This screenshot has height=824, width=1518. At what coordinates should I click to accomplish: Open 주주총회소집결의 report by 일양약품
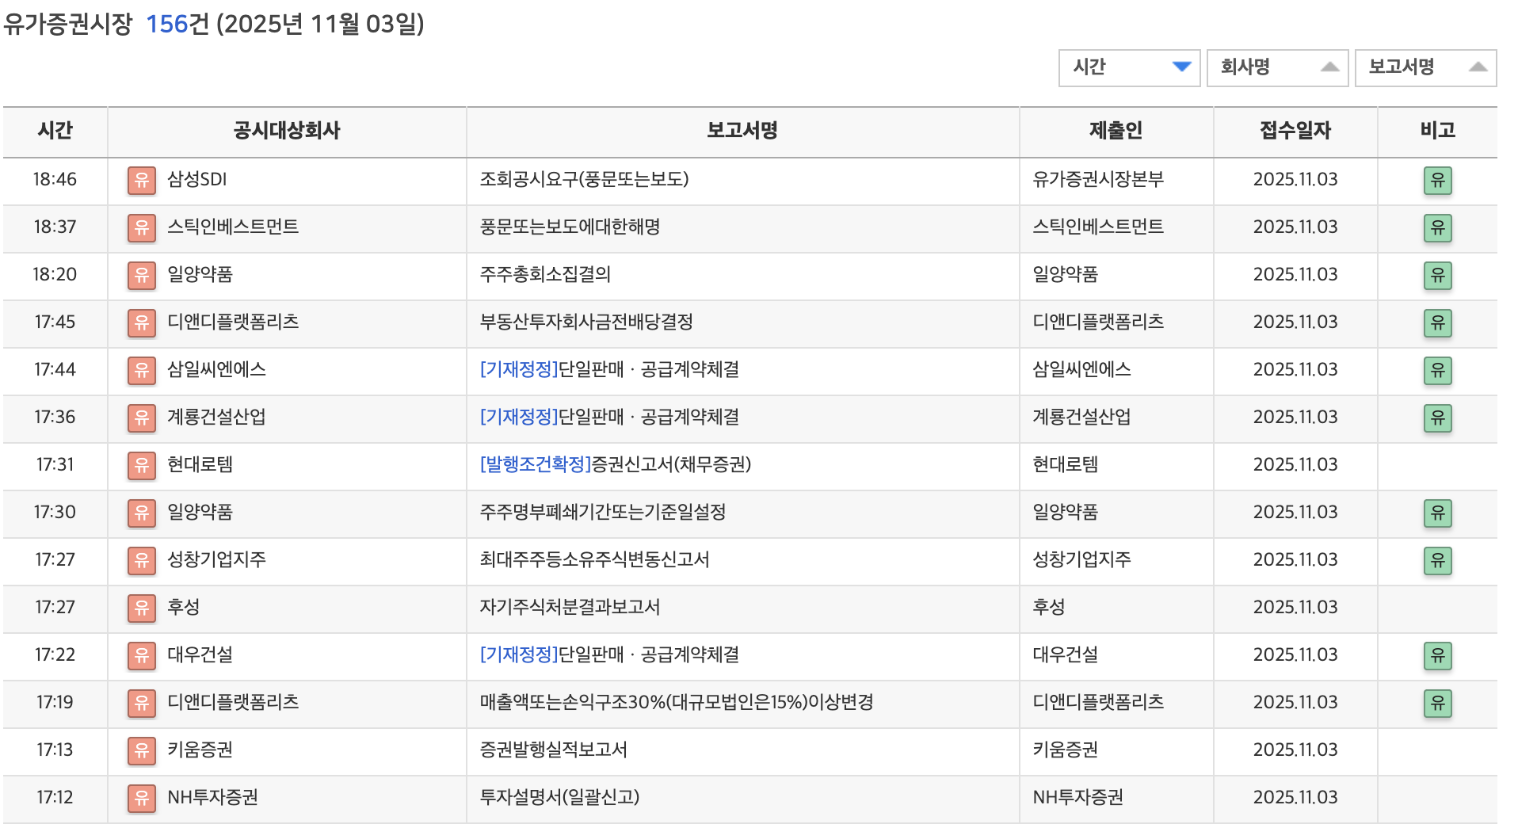coord(545,275)
